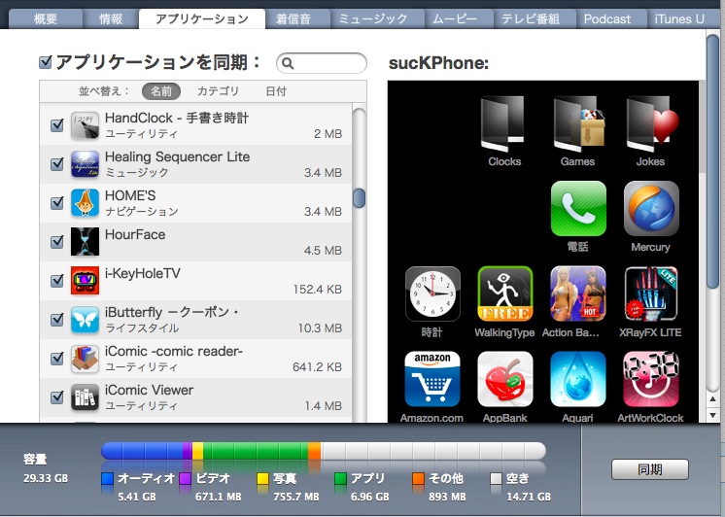Image resolution: width=725 pixels, height=517 pixels.
Task: Click the scroll up arrow at bottom right
Action: pyautogui.click(x=712, y=398)
